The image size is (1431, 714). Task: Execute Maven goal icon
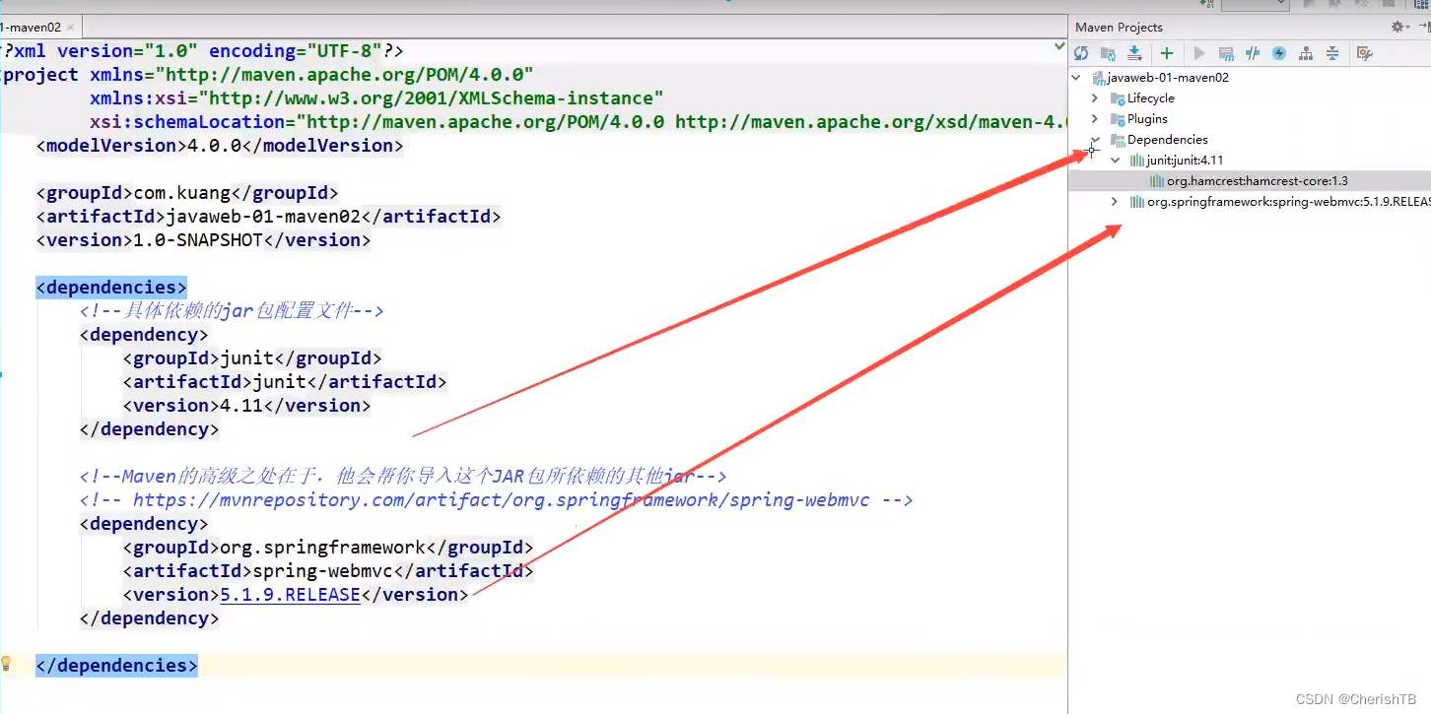click(1226, 53)
